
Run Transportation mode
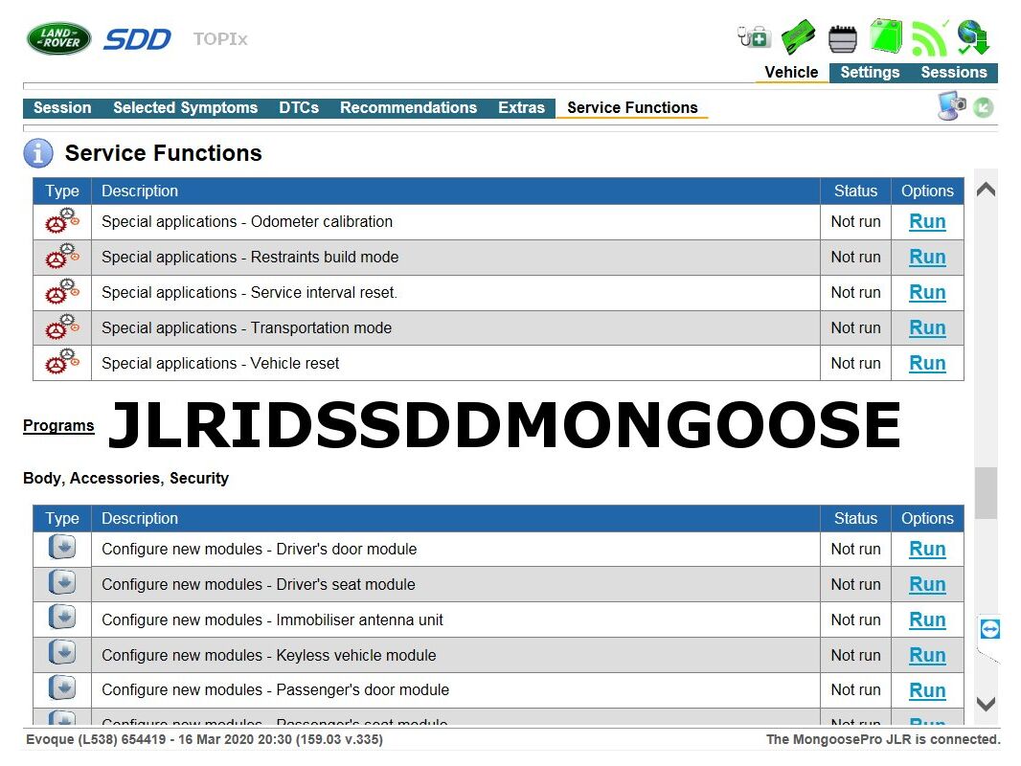tap(927, 328)
